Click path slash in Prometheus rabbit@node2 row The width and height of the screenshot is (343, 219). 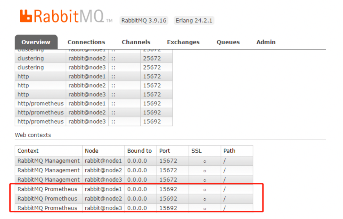[225, 199]
